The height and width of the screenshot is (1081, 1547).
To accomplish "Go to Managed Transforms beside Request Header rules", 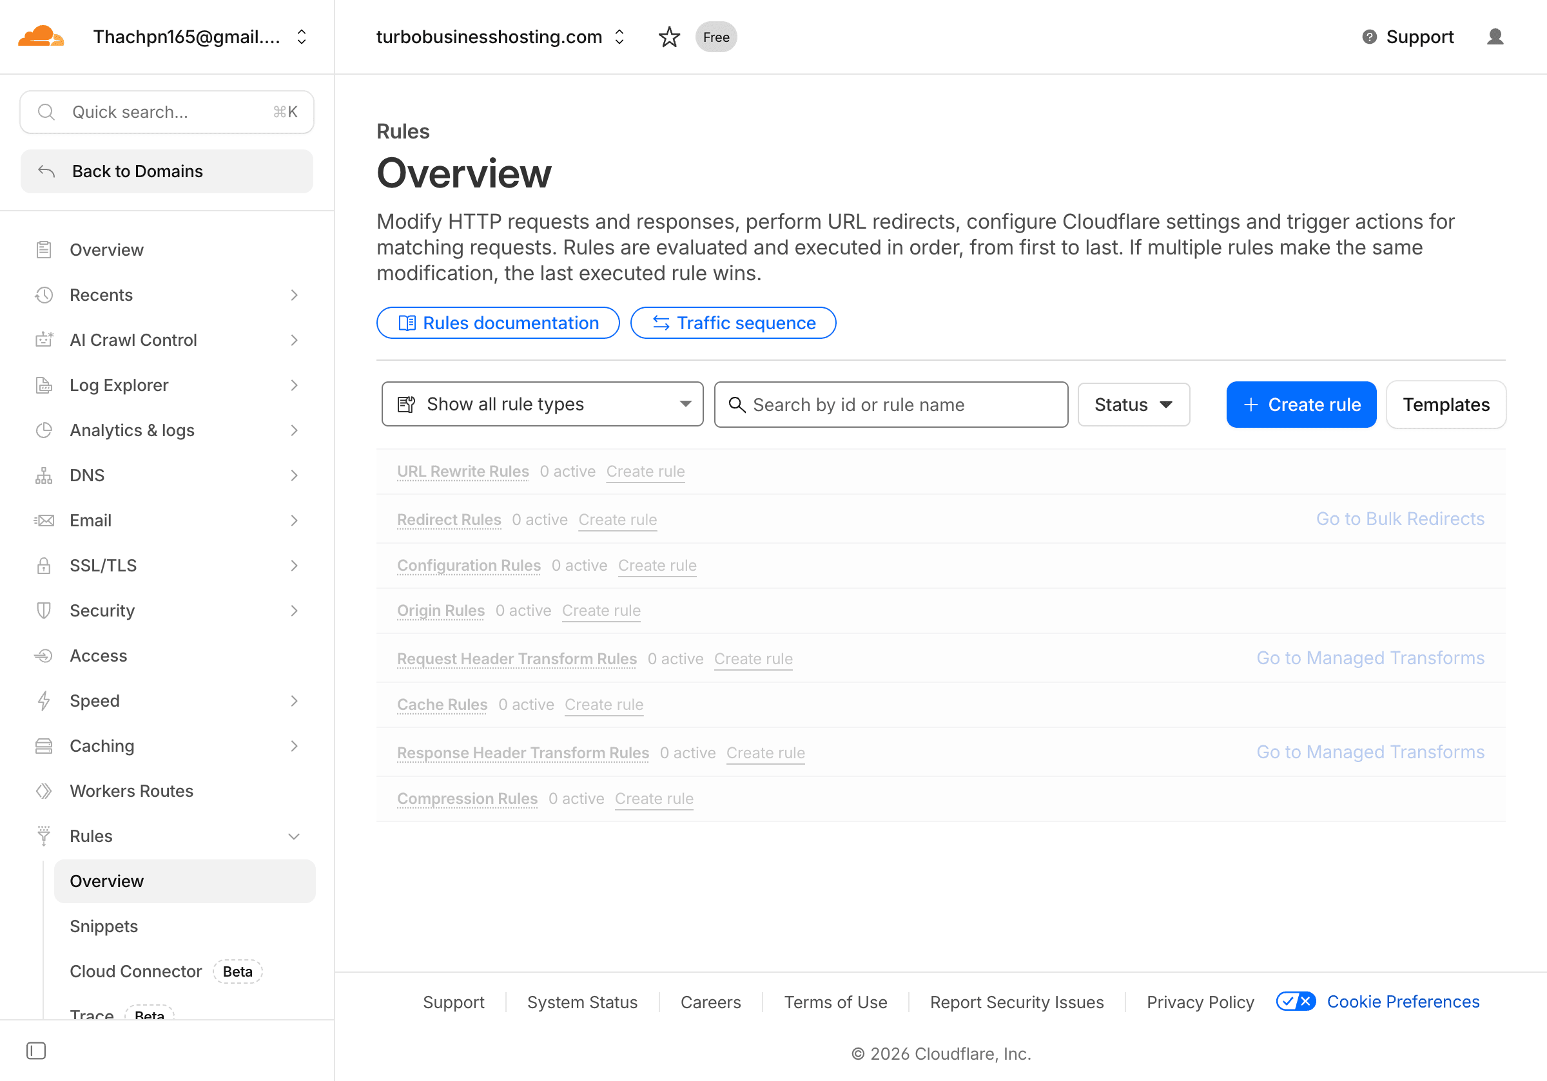I will 1370,658.
